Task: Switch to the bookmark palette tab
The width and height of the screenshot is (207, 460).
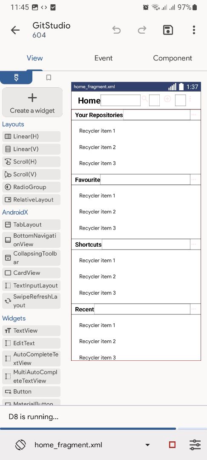Action: click(x=49, y=78)
